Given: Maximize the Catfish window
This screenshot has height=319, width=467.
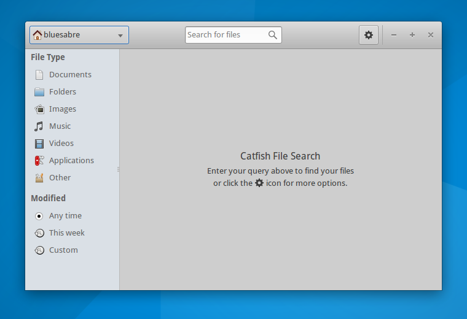Looking at the screenshot, I should click(412, 35).
